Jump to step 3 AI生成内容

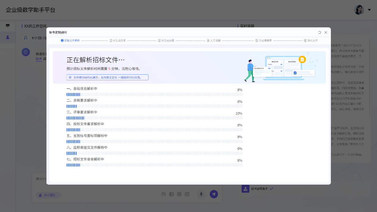coord(166,40)
